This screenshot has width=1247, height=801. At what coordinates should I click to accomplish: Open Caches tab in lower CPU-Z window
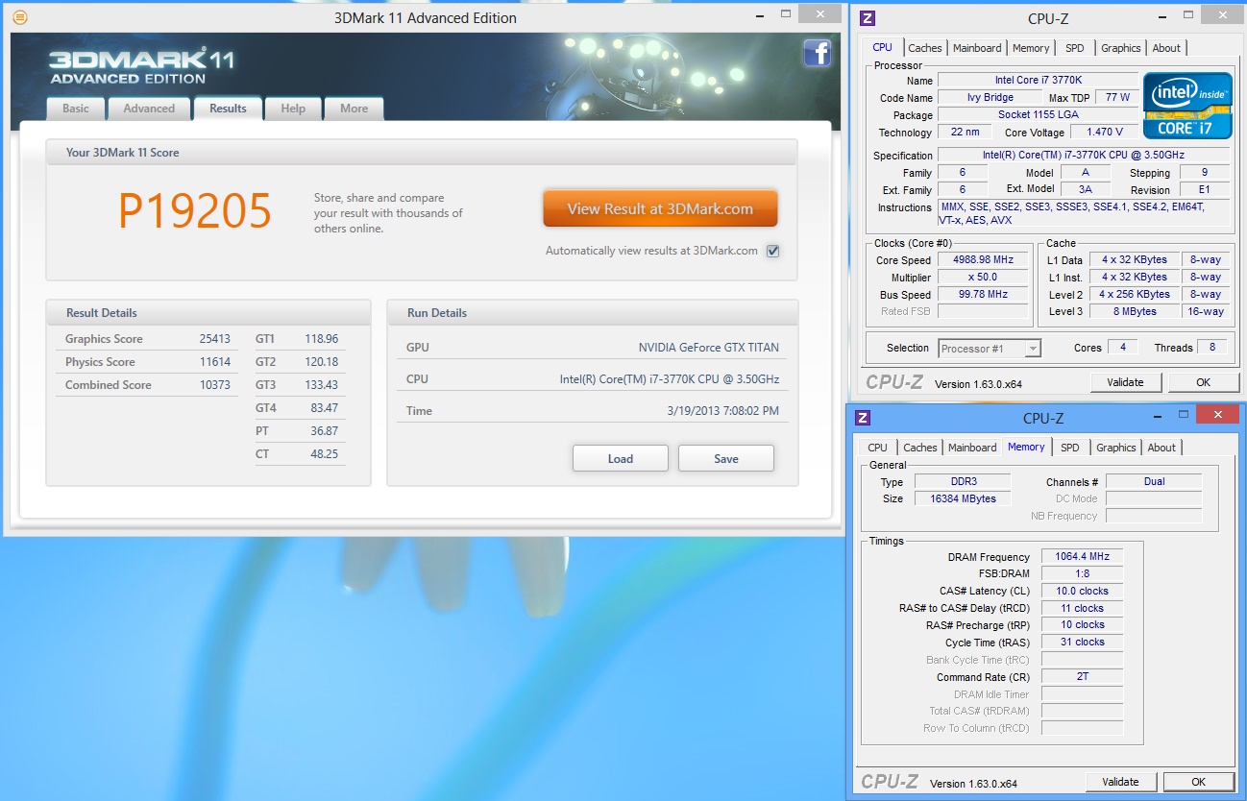click(x=920, y=448)
